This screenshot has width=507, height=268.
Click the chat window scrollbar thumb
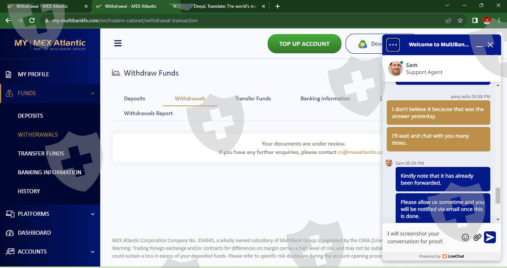point(498,195)
